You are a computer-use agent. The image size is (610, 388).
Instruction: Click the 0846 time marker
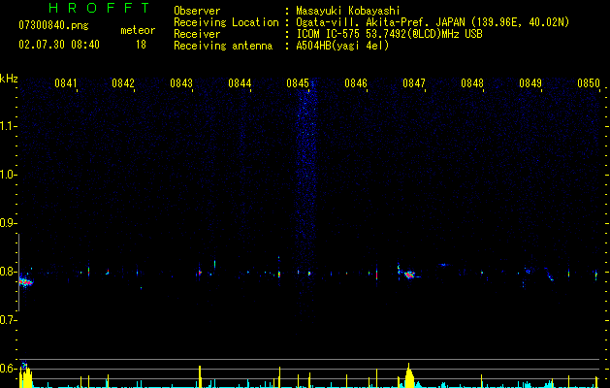coord(356,83)
